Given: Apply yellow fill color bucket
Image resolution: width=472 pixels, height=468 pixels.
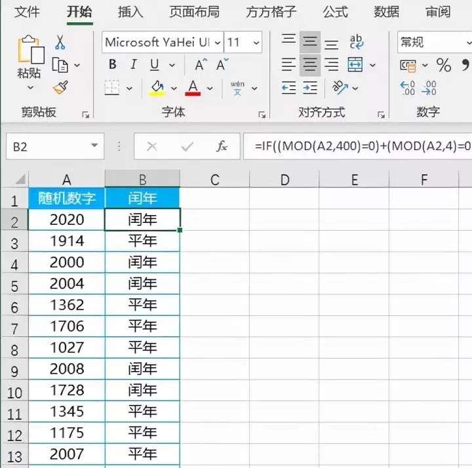Looking at the screenshot, I should point(157,88).
